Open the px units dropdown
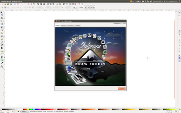181x113 pixels. (75, 8)
